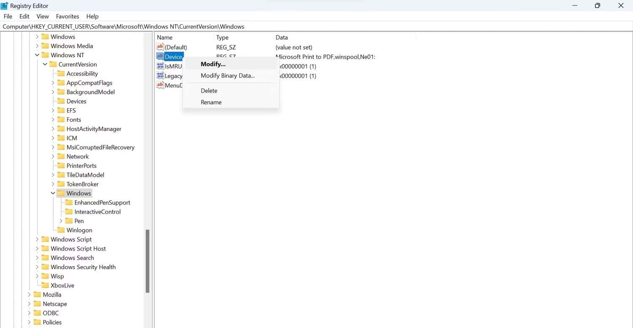The width and height of the screenshot is (633, 328).
Task: Collapse the Windows NT tree node
Action: click(x=37, y=55)
